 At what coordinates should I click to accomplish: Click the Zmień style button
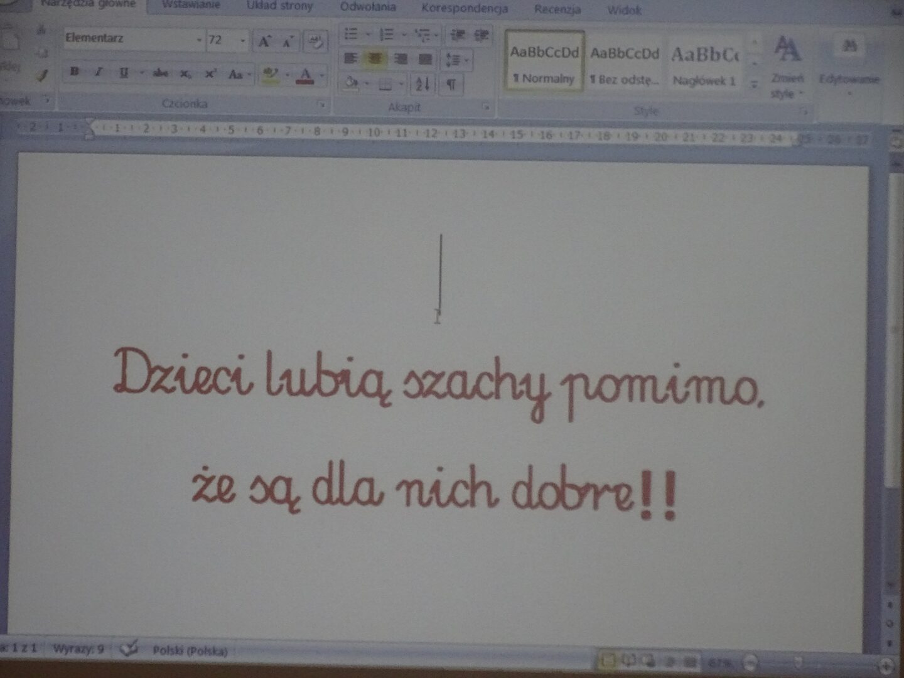787,66
